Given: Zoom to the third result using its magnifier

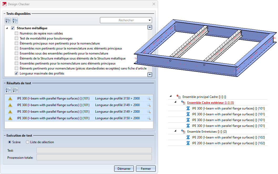Looking at the screenshot, I should point(149,112).
